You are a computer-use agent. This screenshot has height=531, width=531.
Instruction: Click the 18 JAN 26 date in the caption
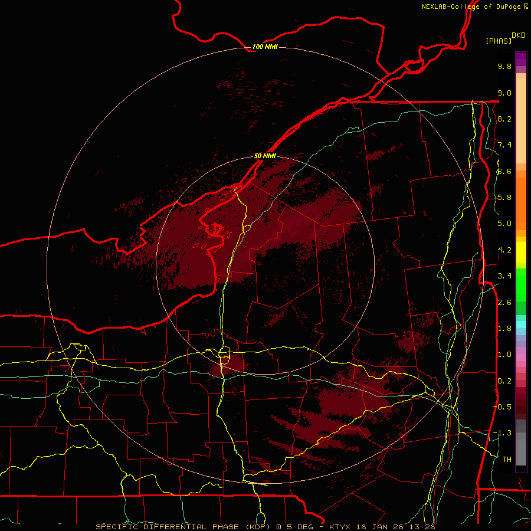point(380,527)
